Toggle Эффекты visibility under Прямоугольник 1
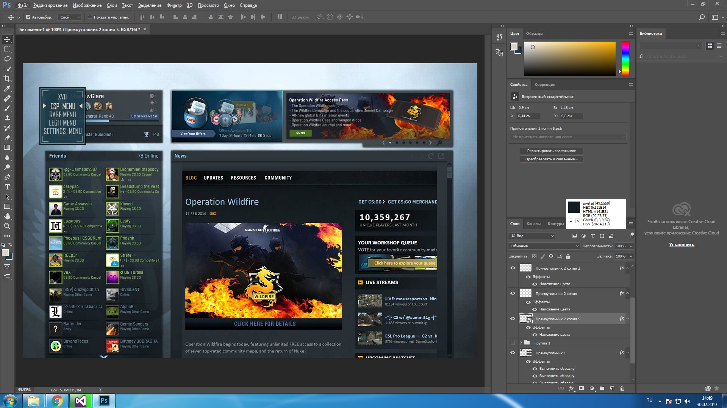Screen dimensions: 727x408 (528, 361)
